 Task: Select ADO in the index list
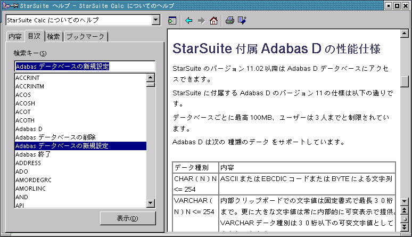80,171
